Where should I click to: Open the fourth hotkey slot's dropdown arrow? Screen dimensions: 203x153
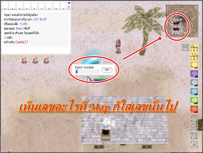pyautogui.click(x=27, y=9)
